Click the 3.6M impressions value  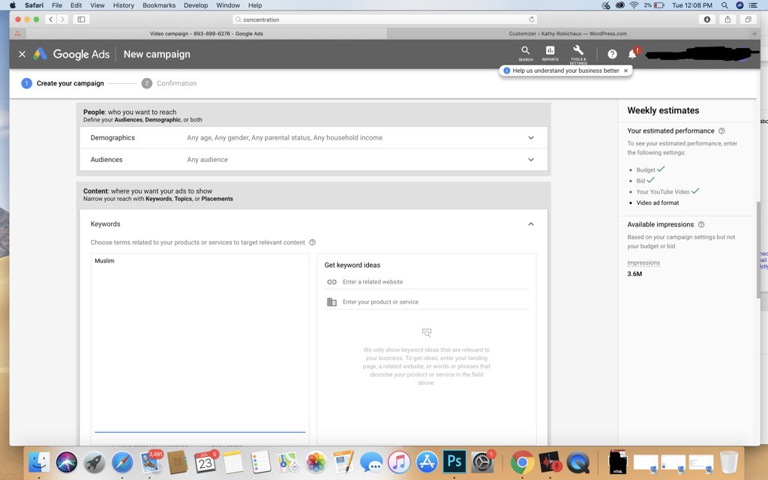click(x=634, y=274)
